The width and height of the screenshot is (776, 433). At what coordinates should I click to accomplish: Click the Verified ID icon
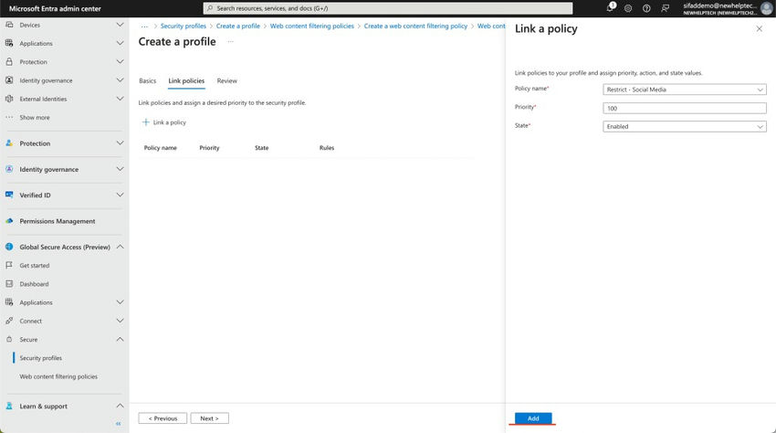pyautogui.click(x=9, y=195)
